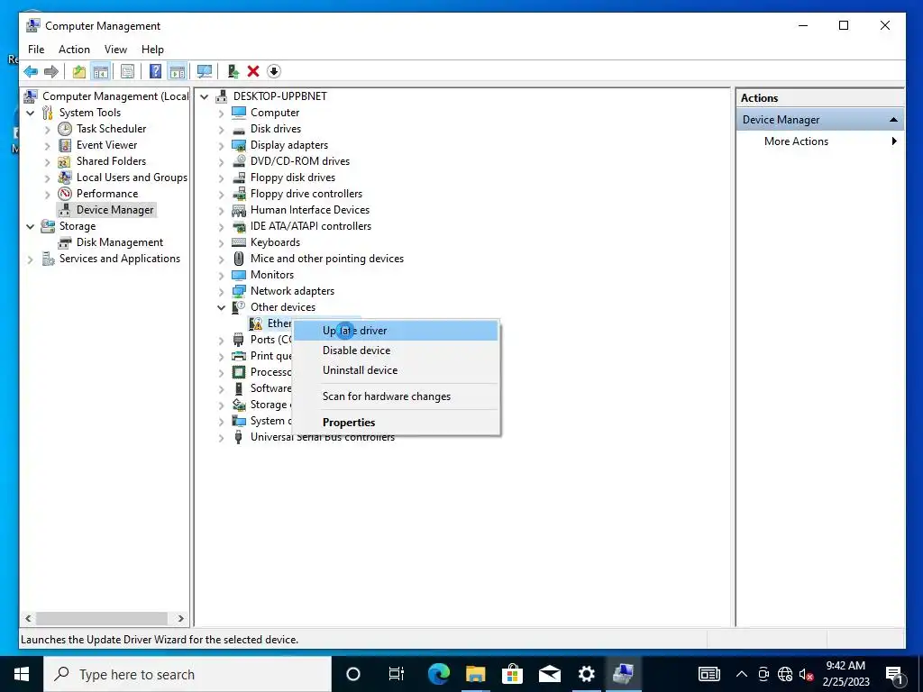Click Universal Serial Bus controllers icon
The height and width of the screenshot is (692, 923).
point(238,437)
